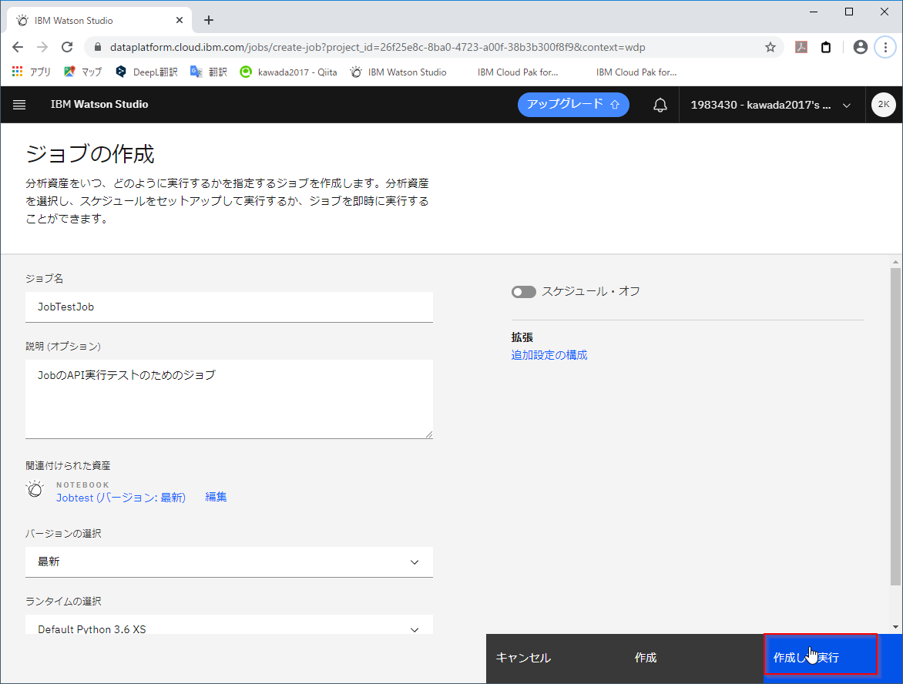903x684 pixels.
Task: Open first IBM Cloud Pak for... bookmark
Action: tap(517, 72)
